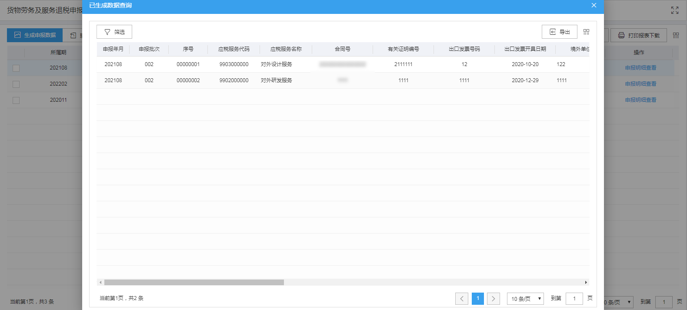Image resolution: width=687 pixels, height=310 pixels.
Task: Open 申报明细查看 link for row 202202
Action: [x=640, y=84]
